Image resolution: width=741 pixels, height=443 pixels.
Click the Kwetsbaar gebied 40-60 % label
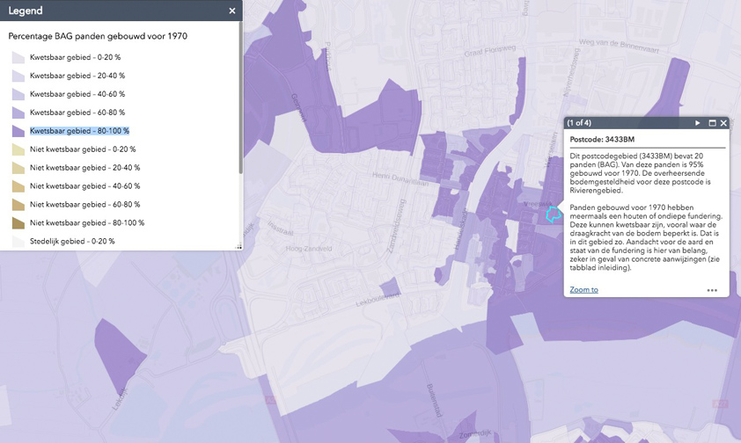[x=77, y=94]
